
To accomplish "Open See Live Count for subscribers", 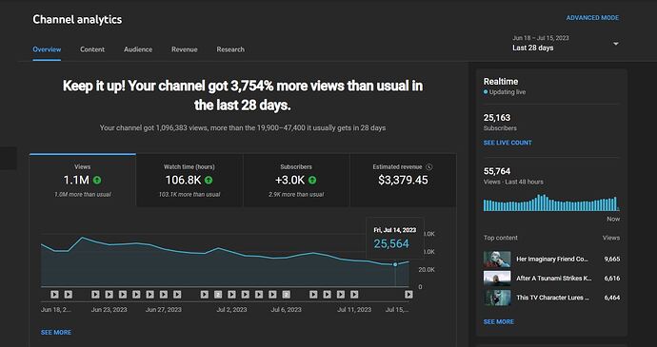I will pos(508,143).
